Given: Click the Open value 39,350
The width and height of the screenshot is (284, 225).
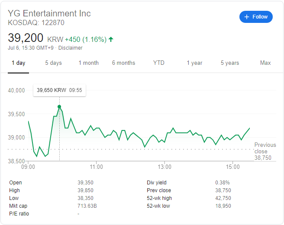Looking at the screenshot, I should 85,183.
